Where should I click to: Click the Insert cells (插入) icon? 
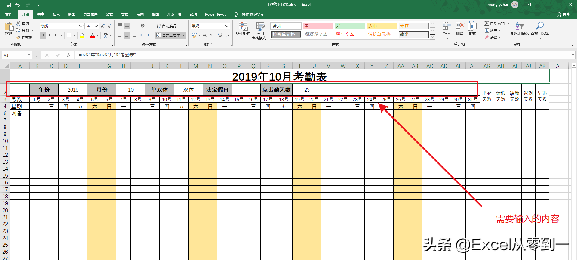coord(447,26)
